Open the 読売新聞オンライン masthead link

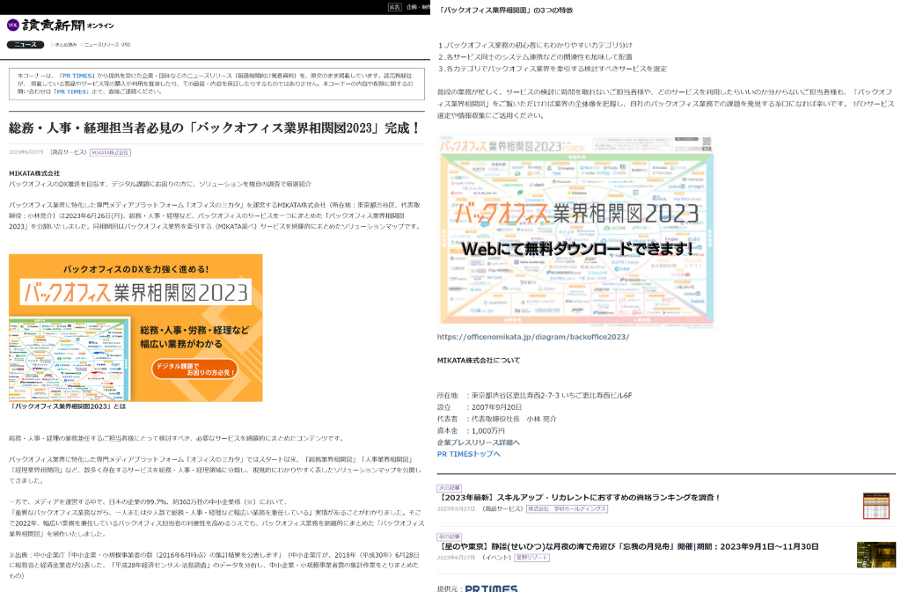(x=68, y=26)
